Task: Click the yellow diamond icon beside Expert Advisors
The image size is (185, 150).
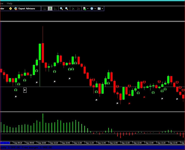Action: [10, 9]
